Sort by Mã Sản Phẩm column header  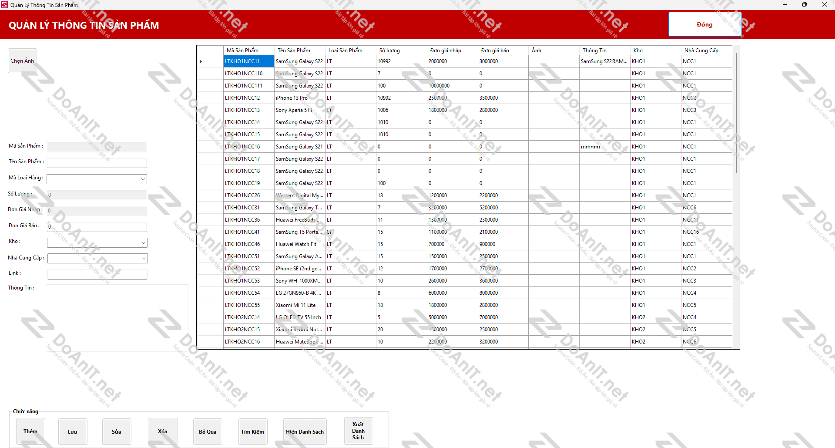pos(249,51)
